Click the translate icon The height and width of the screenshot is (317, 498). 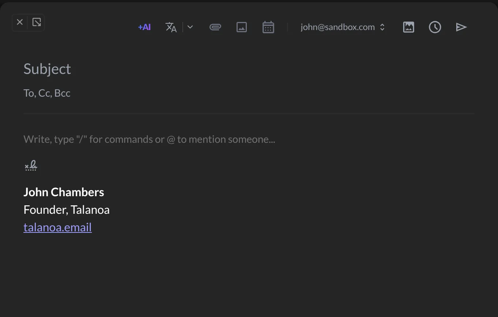(x=171, y=27)
